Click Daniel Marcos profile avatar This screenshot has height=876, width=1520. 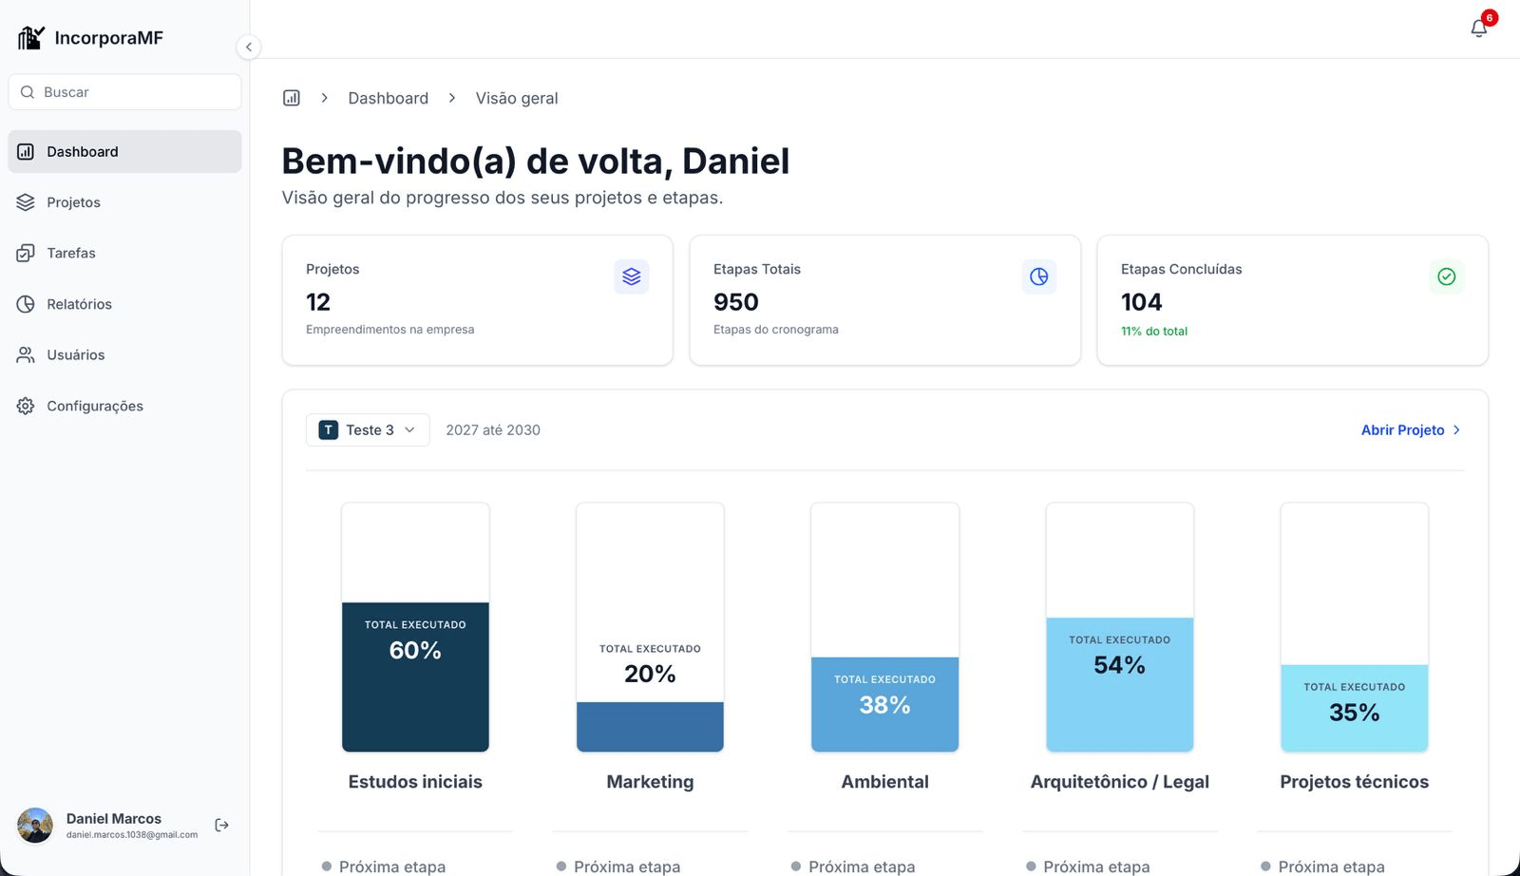point(35,825)
